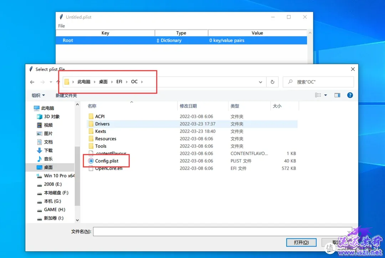385x258 pixels.
Task: Minimize the Untitled.plist window
Action: pos(273,17)
